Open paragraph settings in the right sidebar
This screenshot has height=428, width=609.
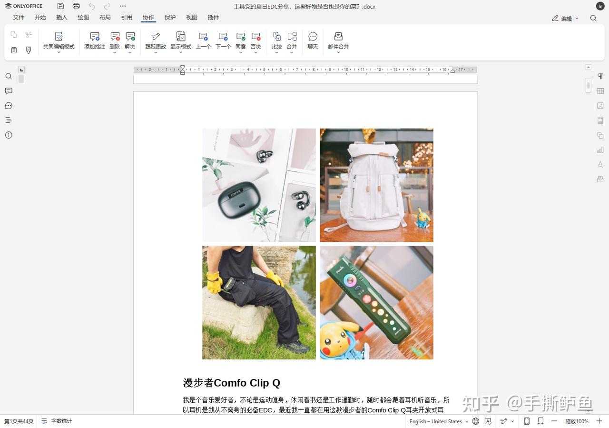tap(600, 76)
